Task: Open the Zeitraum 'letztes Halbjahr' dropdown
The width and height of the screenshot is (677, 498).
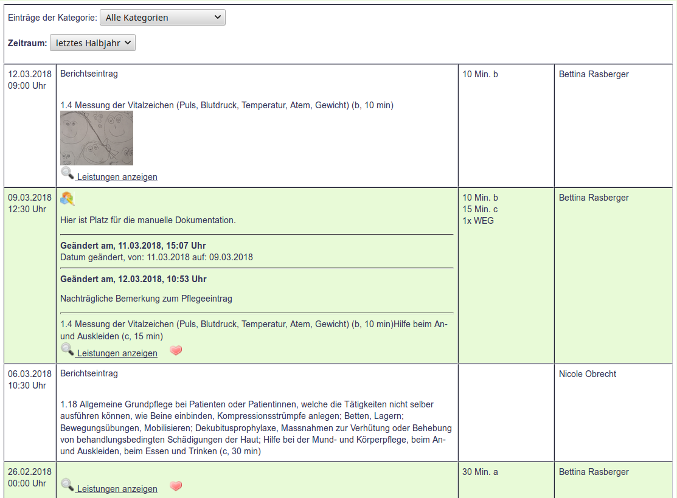Action: 92,43
